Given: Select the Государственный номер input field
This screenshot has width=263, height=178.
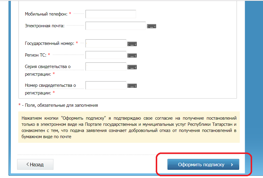Looking at the screenshot, I should (x=106, y=43).
